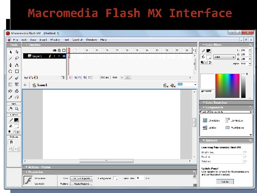The image size is (257, 193).
Task: Open the Tutorials link in Answers
Action: click(206, 162)
